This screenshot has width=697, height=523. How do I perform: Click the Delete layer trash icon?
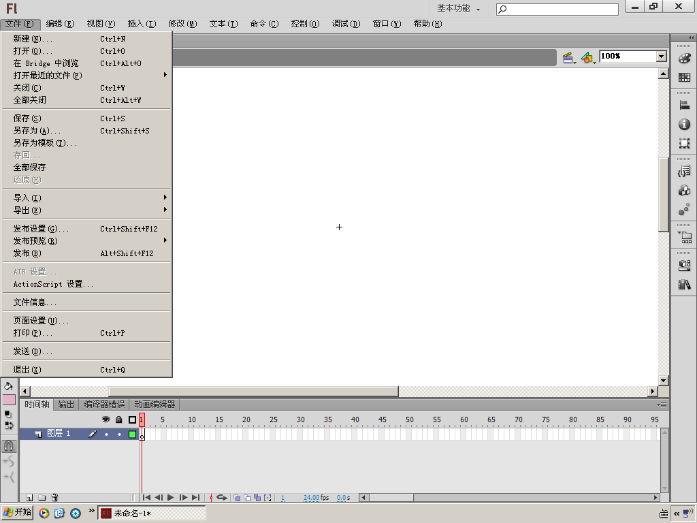pyautogui.click(x=54, y=497)
